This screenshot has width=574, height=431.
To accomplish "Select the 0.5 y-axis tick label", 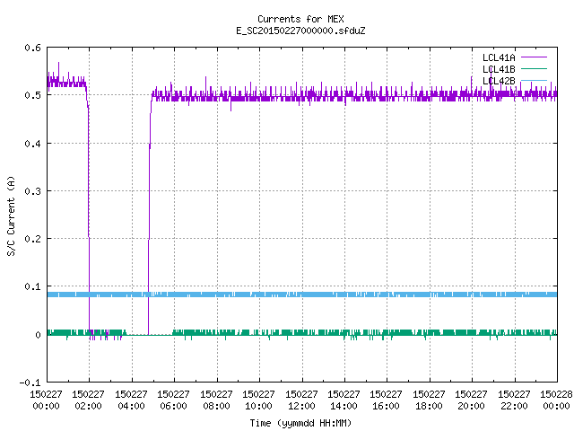I will pos(32,95).
